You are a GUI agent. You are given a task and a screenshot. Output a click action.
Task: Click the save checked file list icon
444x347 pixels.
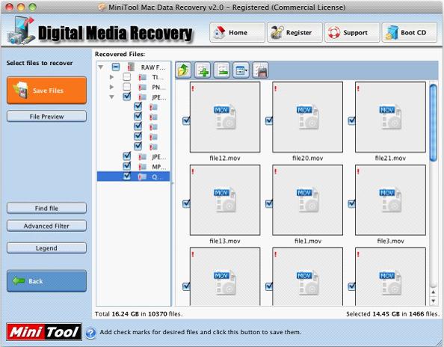tap(260, 70)
